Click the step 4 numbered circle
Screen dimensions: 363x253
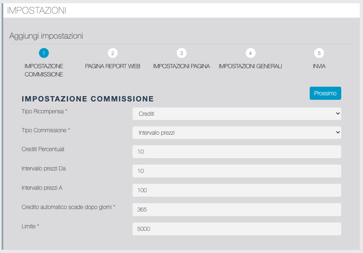coord(250,53)
